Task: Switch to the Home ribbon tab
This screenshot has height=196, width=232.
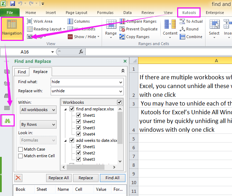Action: point(31,13)
